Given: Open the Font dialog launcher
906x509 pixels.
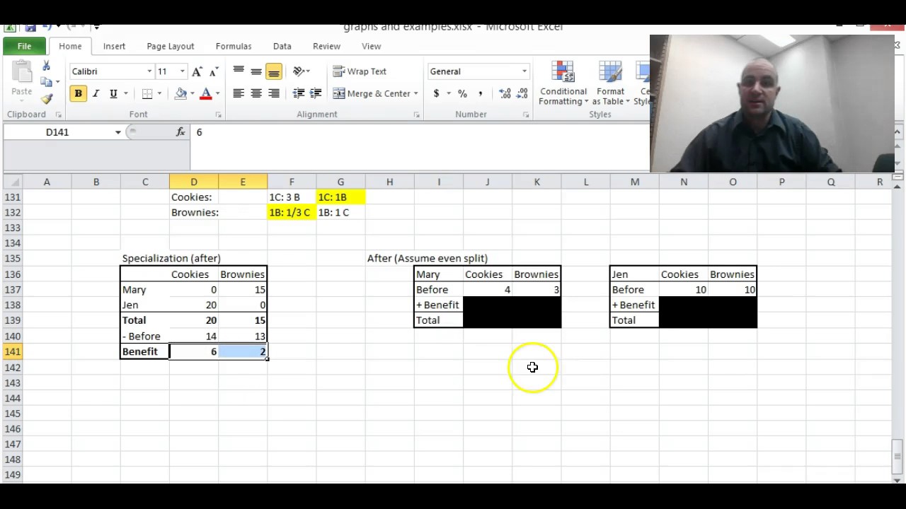Looking at the screenshot, I should pos(218,115).
